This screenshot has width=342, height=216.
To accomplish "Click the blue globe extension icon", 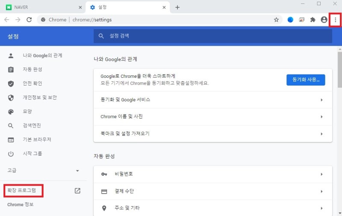I will coord(290,20).
